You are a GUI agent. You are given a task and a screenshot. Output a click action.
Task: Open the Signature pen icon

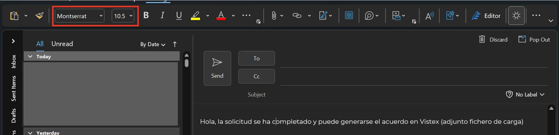coord(323,15)
